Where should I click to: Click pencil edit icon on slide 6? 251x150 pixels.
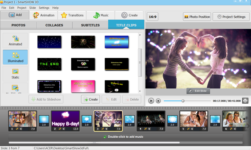[231, 129]
